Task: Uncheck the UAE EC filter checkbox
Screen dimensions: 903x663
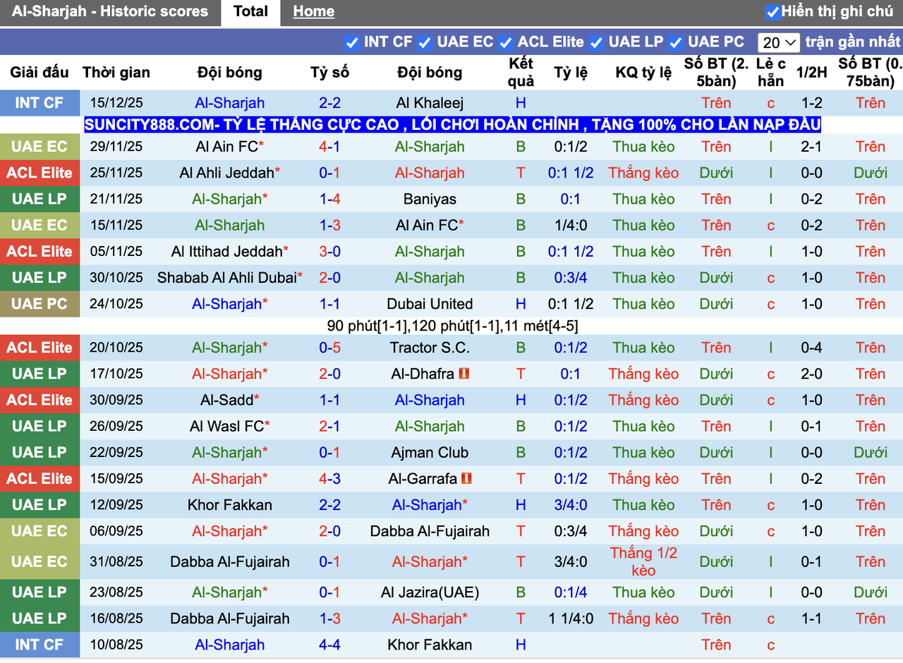Action: pyautogui.click(x=424, y=42)
